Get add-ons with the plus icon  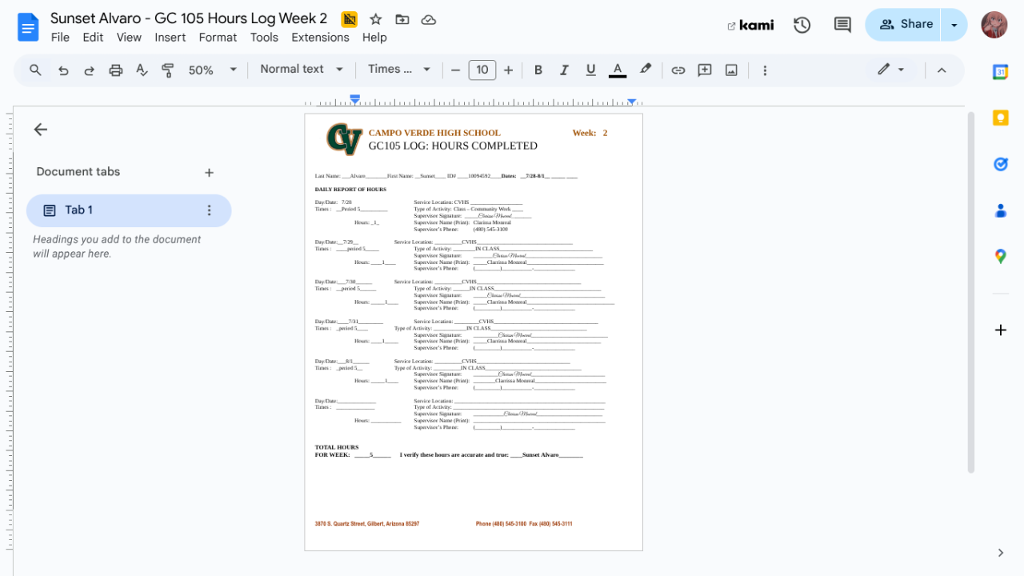tap(1001, 330)
